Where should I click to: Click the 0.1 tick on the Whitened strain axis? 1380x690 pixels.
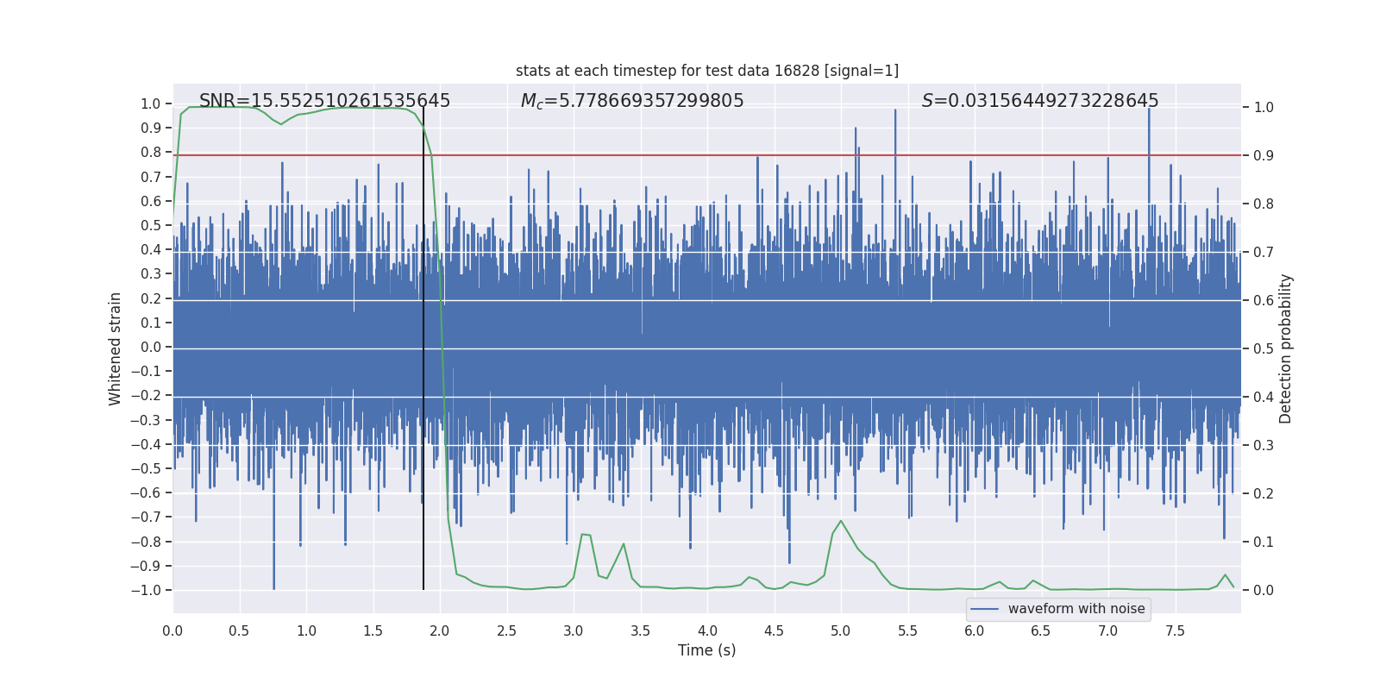[x=151, y=323]
